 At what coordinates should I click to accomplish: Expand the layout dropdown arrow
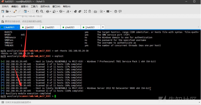[x=111, y=12]
